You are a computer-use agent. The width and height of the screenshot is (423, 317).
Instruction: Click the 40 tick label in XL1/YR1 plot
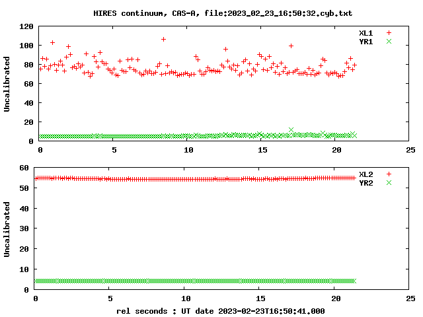(29, 103)
